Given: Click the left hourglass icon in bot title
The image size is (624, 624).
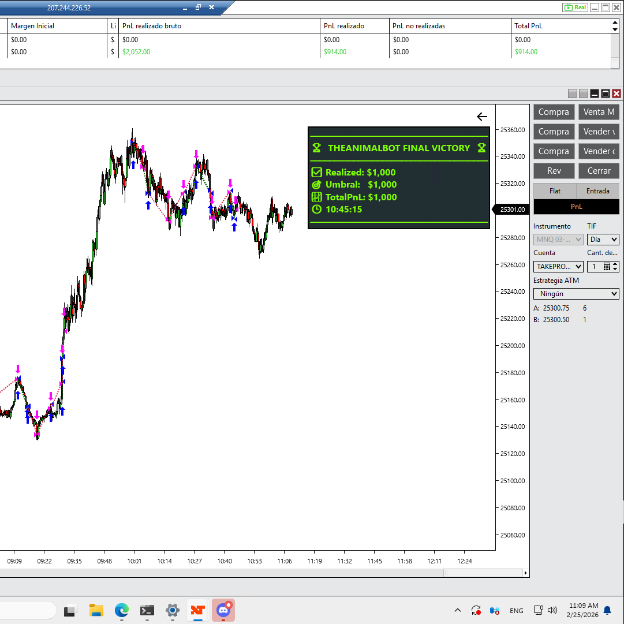Looking at the screenshot, I should click(317, 148).
